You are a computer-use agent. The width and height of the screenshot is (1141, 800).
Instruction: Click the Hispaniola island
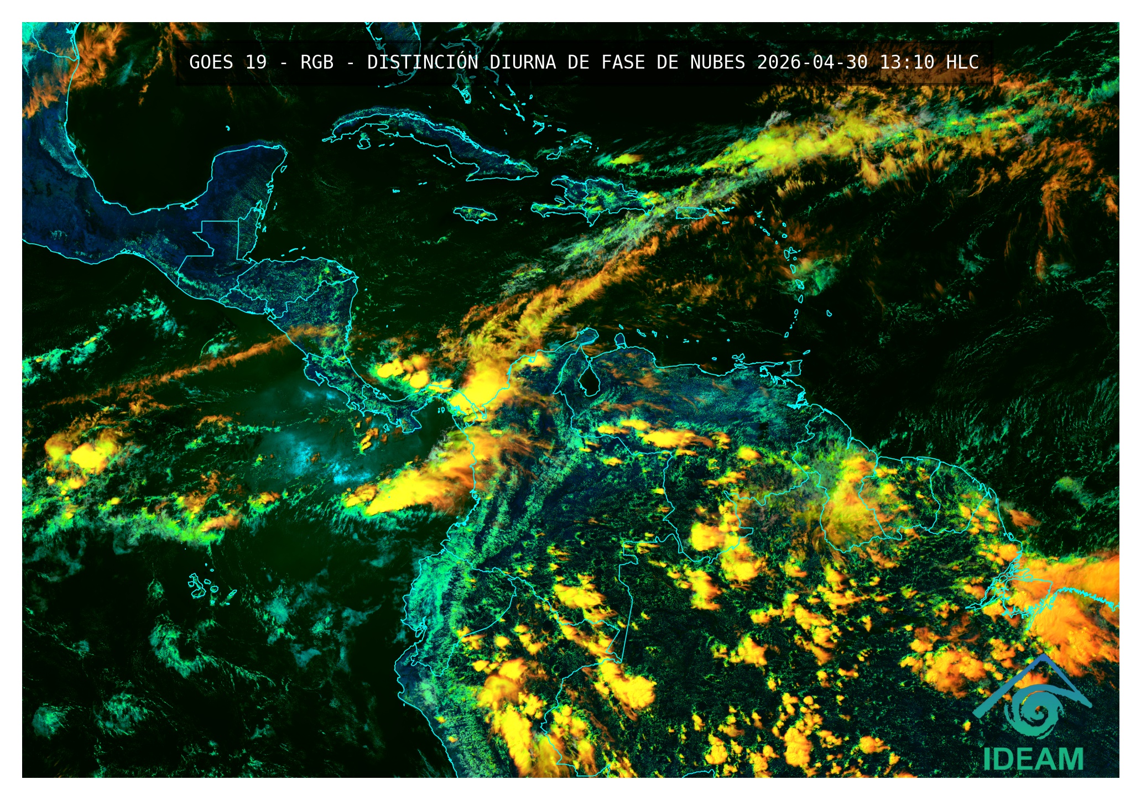pyautogui.click(x=595, y=199)
